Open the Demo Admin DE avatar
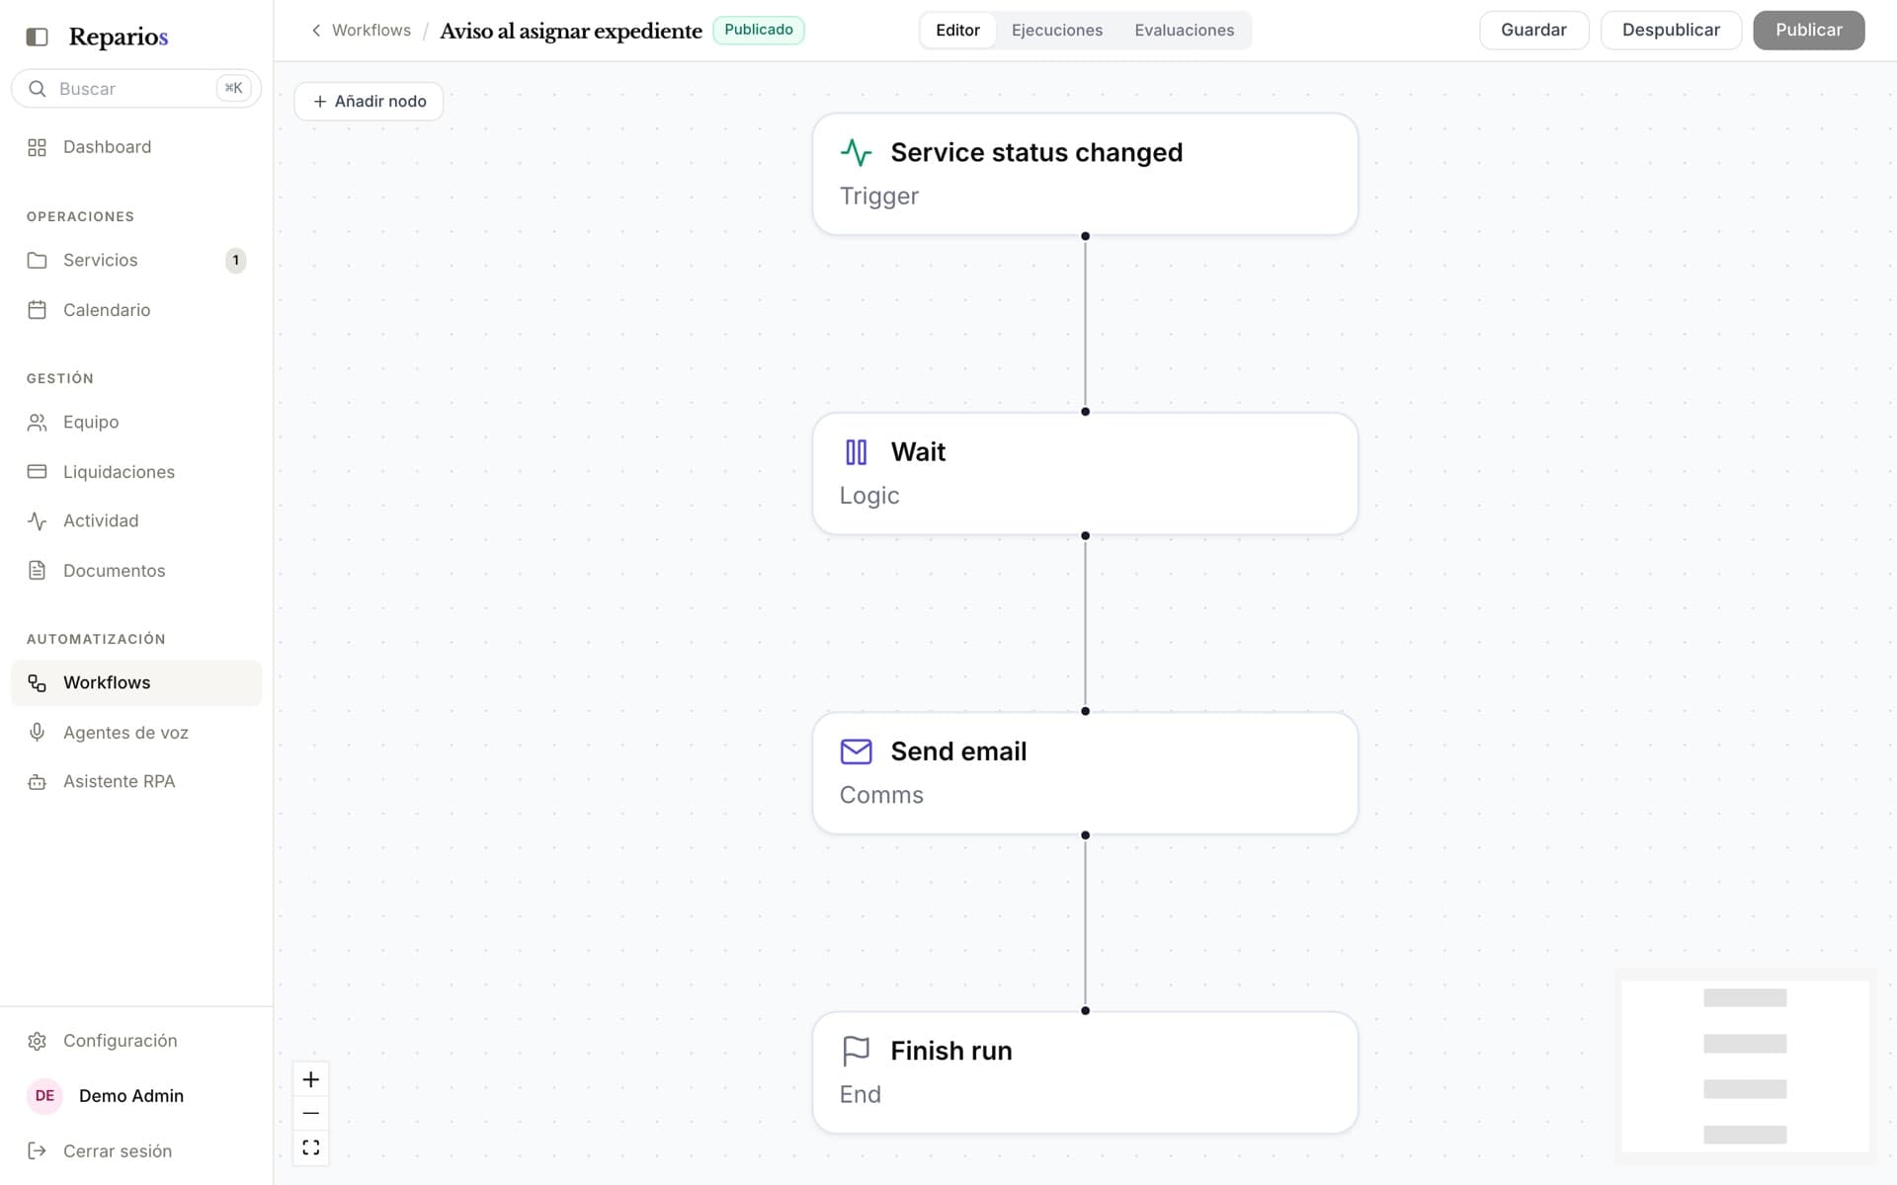This screenshot has height=1185, width=1897. [44, 1096]
